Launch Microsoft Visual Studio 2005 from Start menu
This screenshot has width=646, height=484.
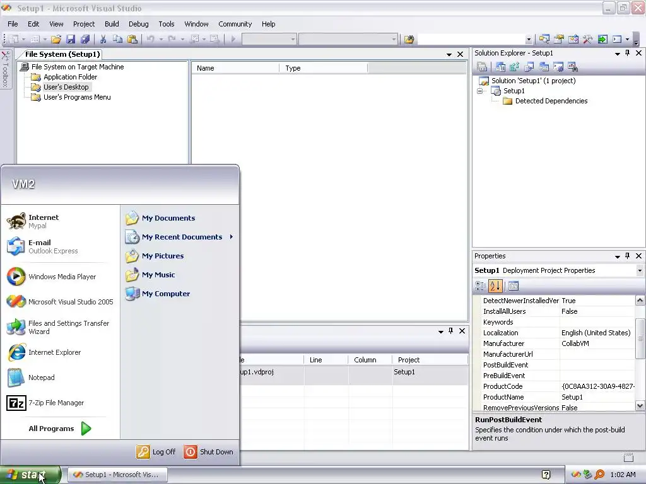pyautogui.click(x=60, y=302)
